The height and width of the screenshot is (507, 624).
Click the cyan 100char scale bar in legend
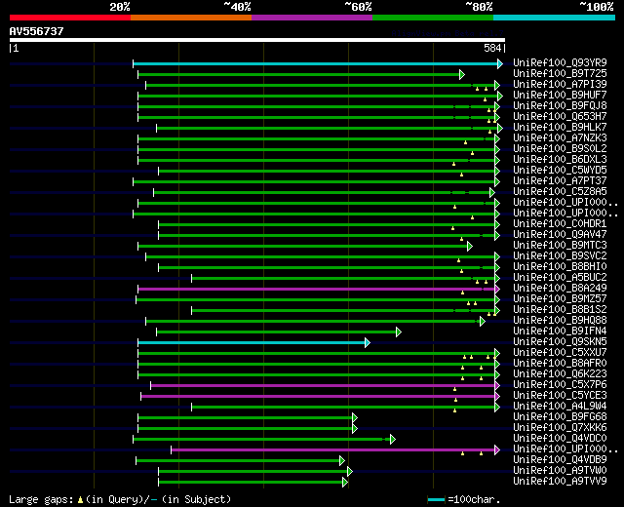[x=436, y=499]
